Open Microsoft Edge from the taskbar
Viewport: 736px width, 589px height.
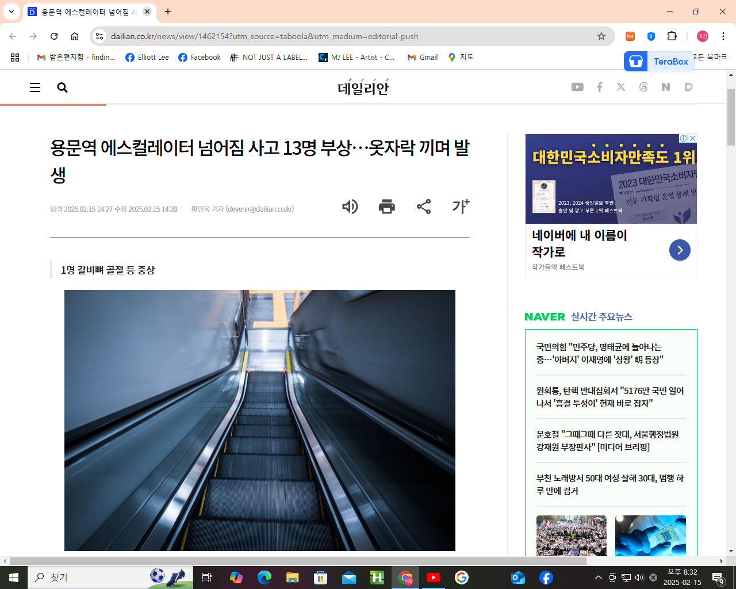tap(264, 577)
